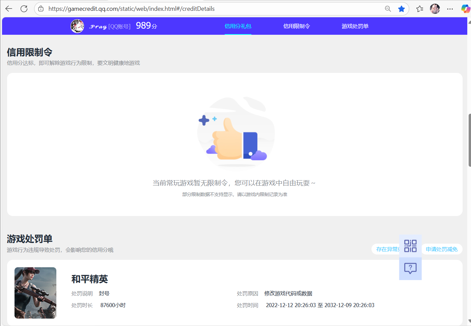Click the 修改游戏代码或数据 penalty reason
Viewport: 471px width, 326px height.
(x=288, y=294)
